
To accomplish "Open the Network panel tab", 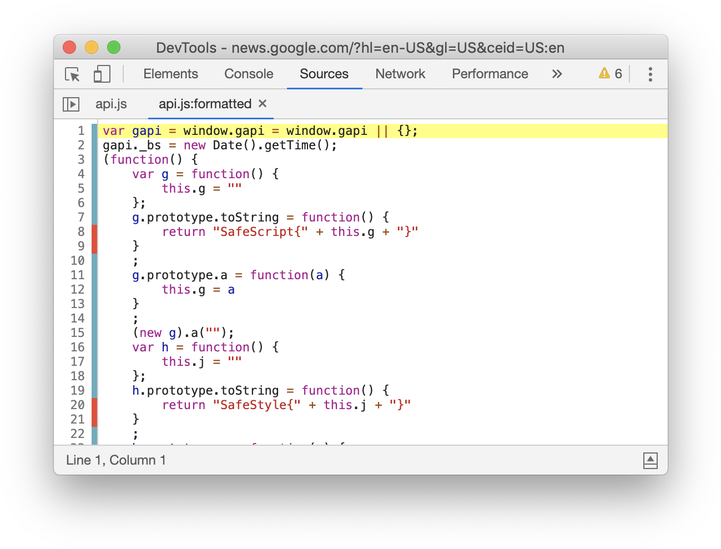I will (x=400, y=74).
